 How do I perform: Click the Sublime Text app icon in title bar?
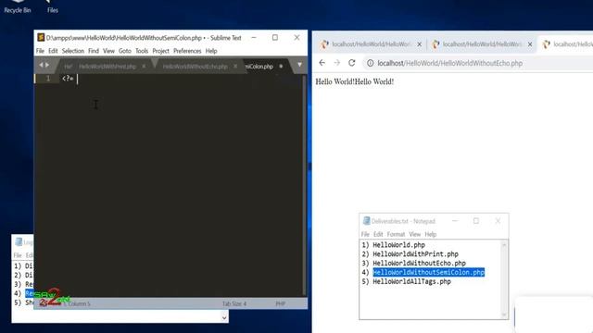click(x=41, y=37)
